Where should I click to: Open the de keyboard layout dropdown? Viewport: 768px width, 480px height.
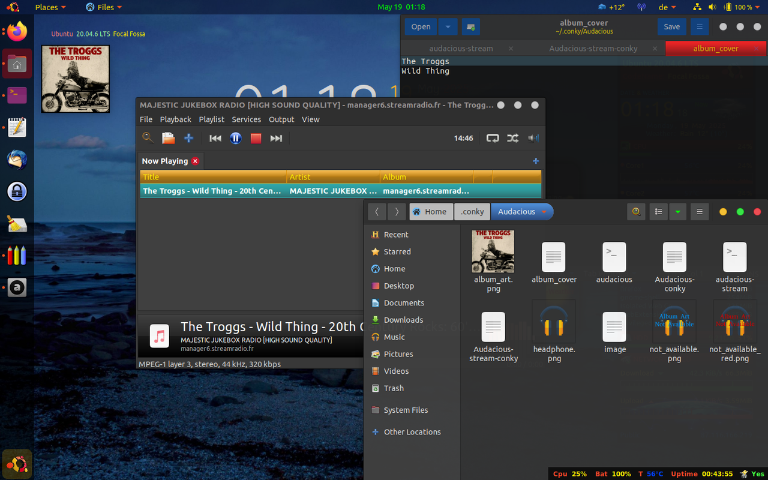click(668, 7)
